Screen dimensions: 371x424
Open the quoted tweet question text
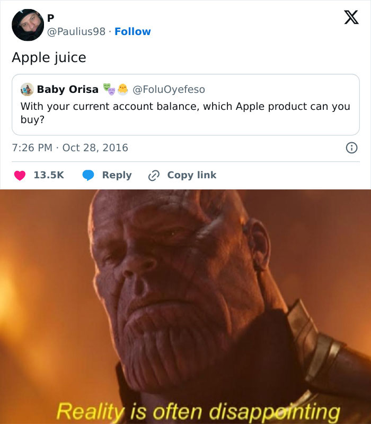(x=185, y=113)
